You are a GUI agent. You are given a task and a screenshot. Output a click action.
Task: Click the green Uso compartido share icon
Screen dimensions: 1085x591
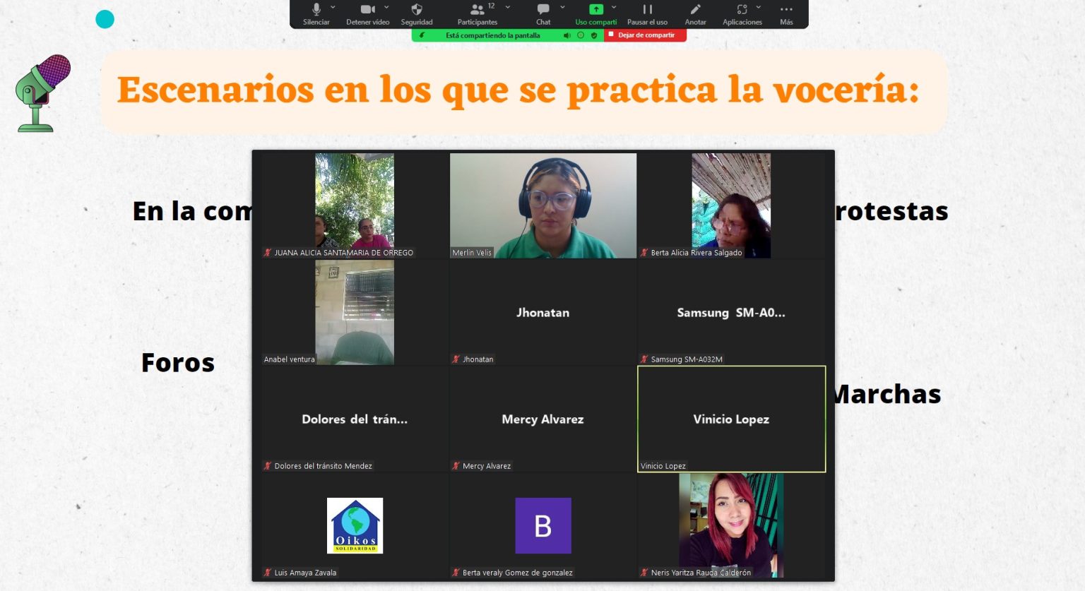pos(596,10)
